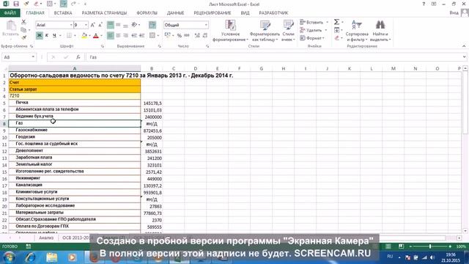
Task: Click the Вход sign-in link
Action: click(454, 13)
